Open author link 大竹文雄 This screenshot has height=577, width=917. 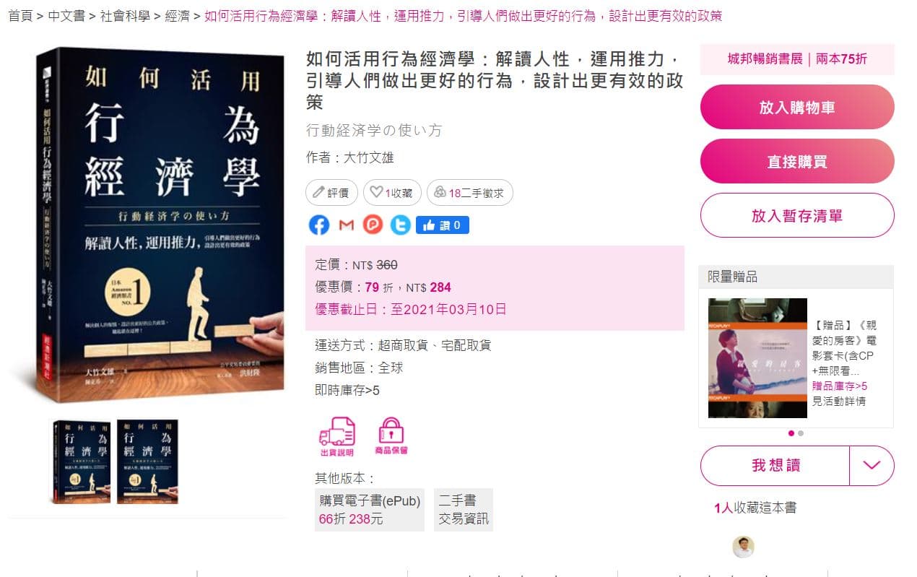coord(368,158)
